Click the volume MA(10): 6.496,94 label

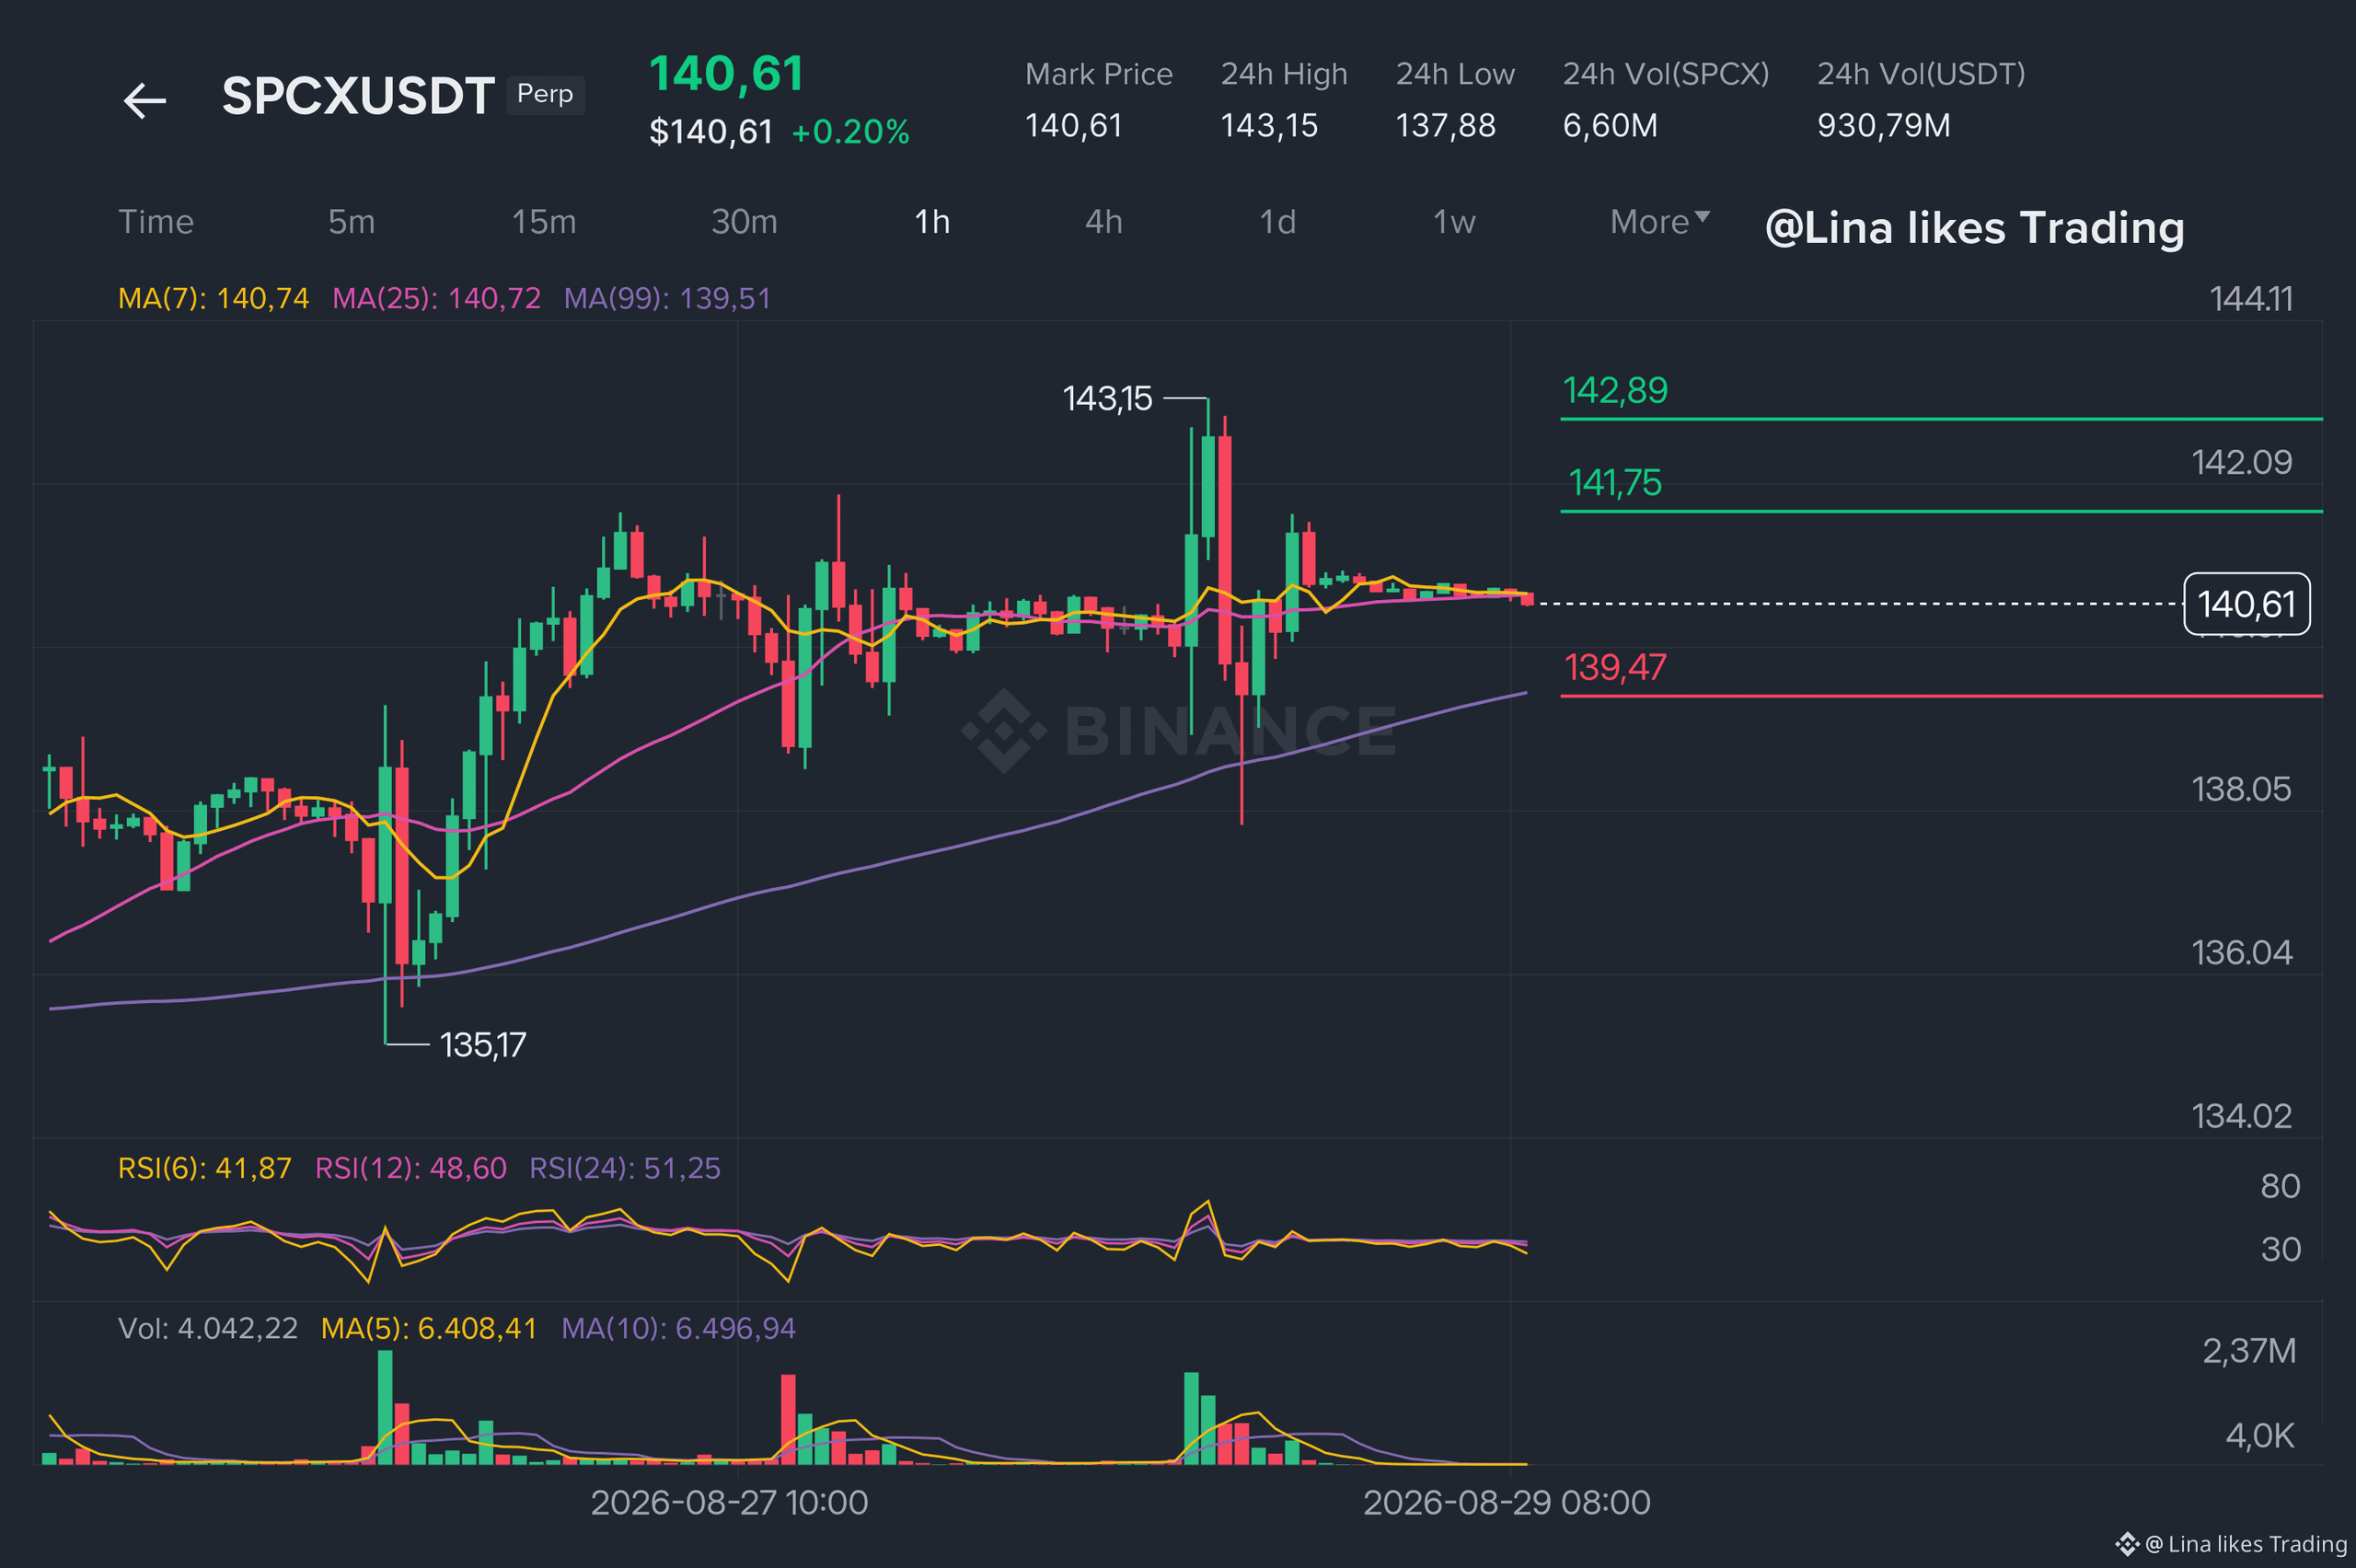[678, 1328]
